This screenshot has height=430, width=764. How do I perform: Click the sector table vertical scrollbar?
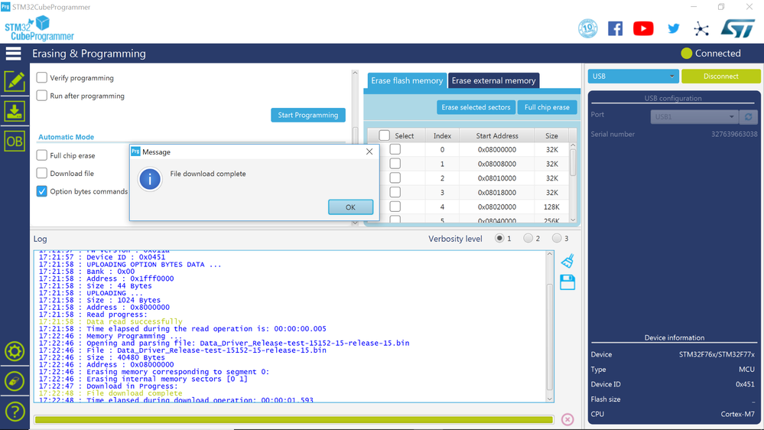coord(573,162)
